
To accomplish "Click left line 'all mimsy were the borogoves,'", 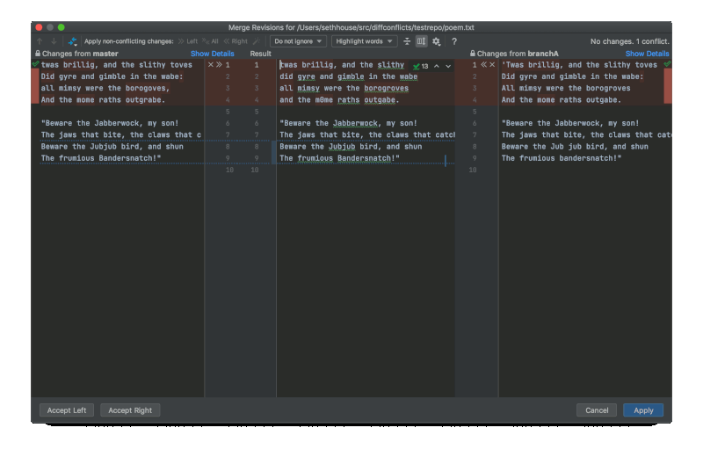I will (x=105, y=88).
